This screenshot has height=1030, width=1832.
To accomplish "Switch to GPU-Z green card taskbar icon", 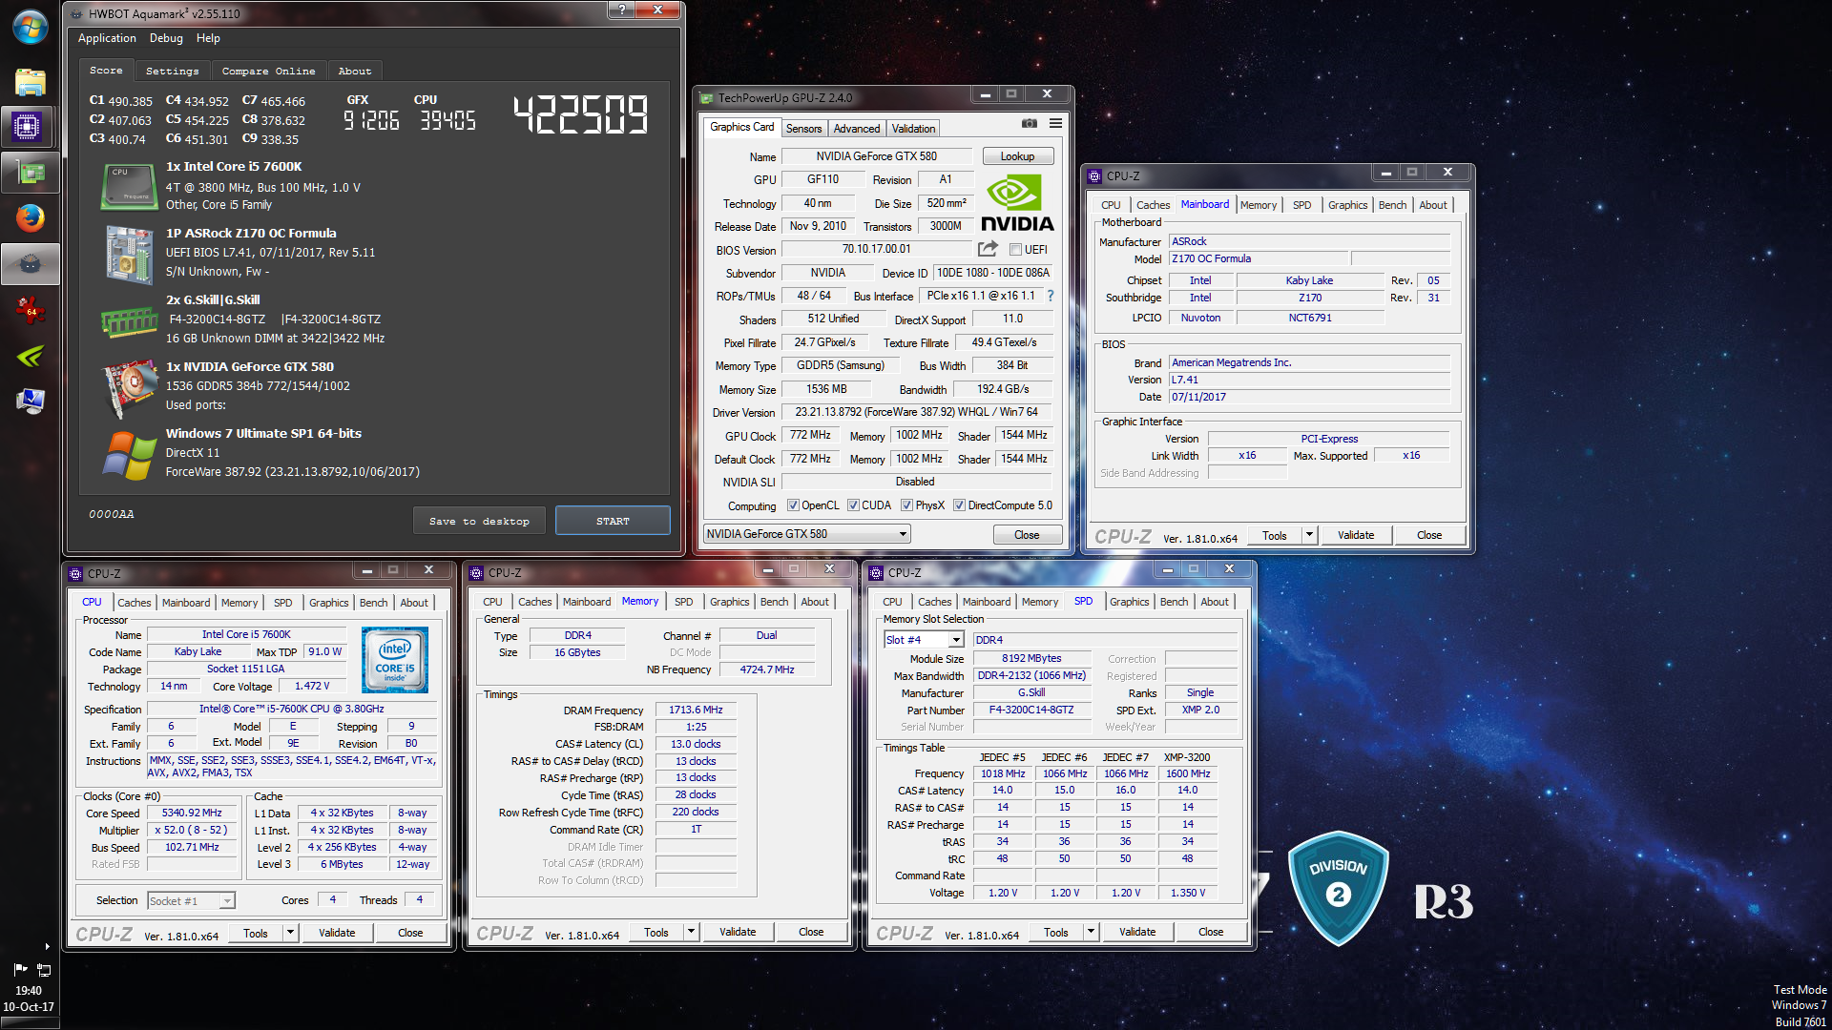I will click(x=30, y=173).
